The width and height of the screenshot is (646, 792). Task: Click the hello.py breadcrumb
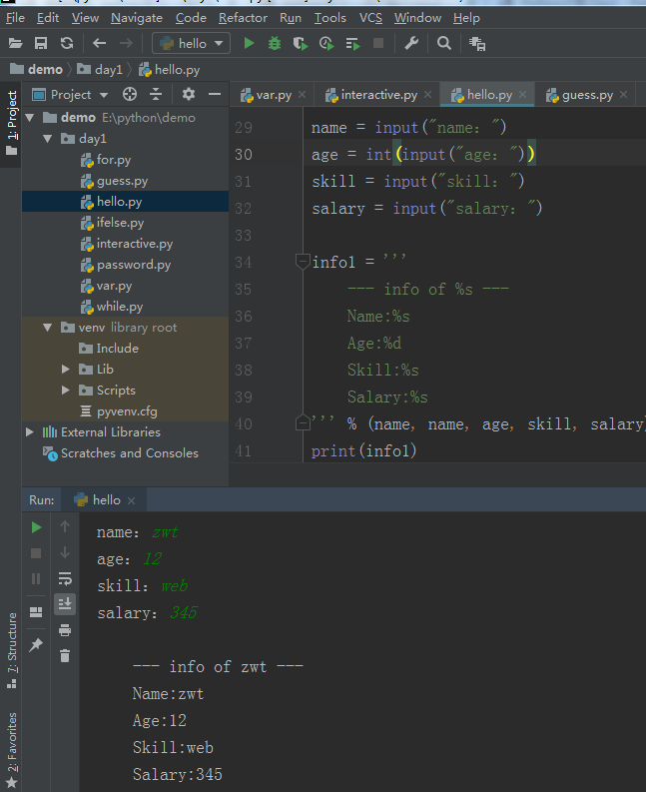click(170, 69)
